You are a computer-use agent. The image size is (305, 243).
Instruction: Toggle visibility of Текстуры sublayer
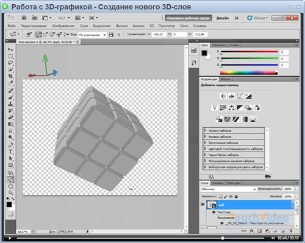point(213,212)
